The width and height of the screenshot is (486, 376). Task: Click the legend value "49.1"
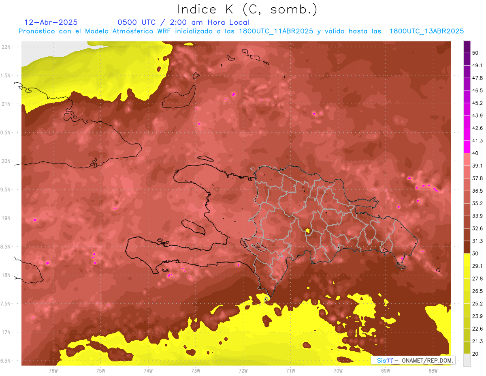(477, 65)
